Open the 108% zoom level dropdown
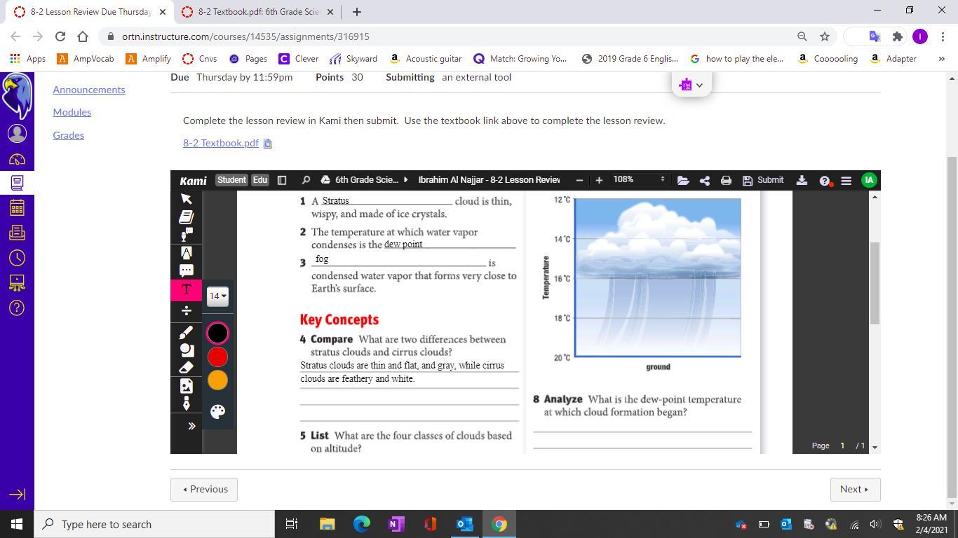Image resolution: width=958 pixels, height=538 pixels. 638,179
